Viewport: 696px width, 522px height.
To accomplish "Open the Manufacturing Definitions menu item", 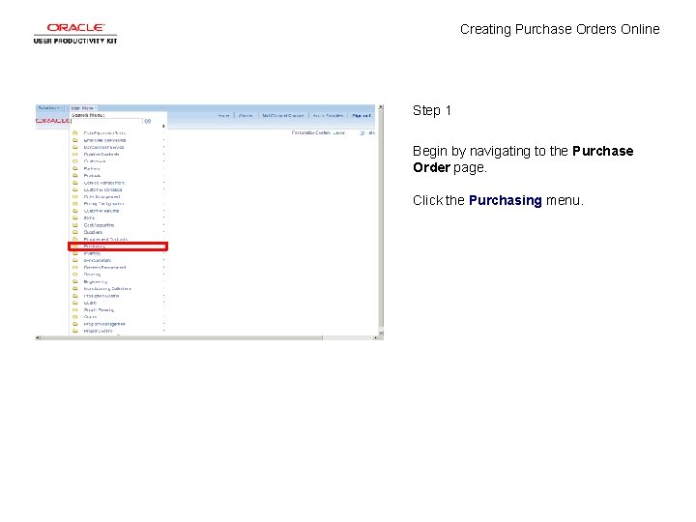I will click(x=107, y=289).
